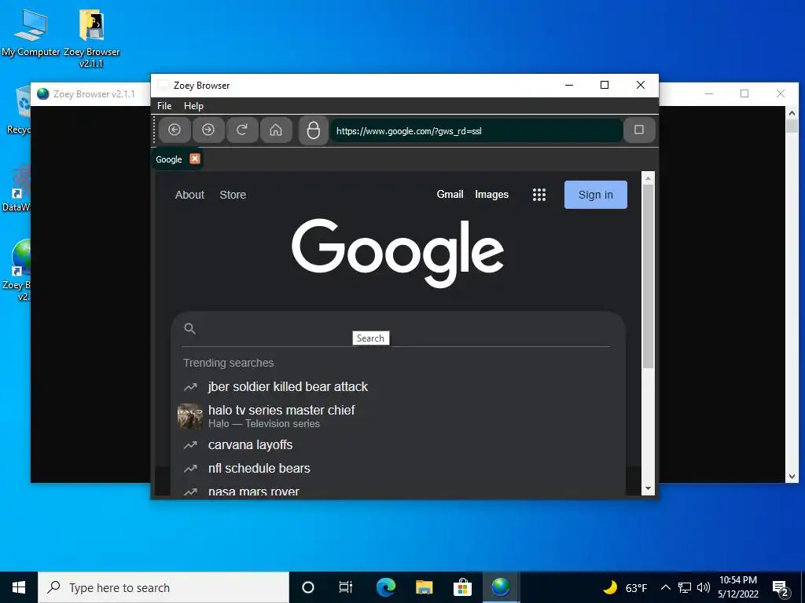Click the Google logo
805x603 pixels.
[397, 253]
